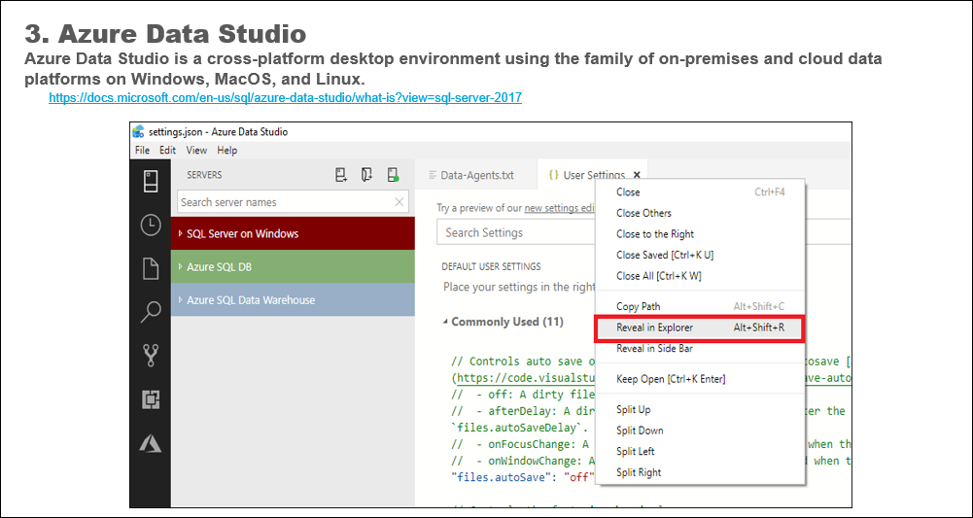Open the code.visualstudio autosave link

click(525, 378)
